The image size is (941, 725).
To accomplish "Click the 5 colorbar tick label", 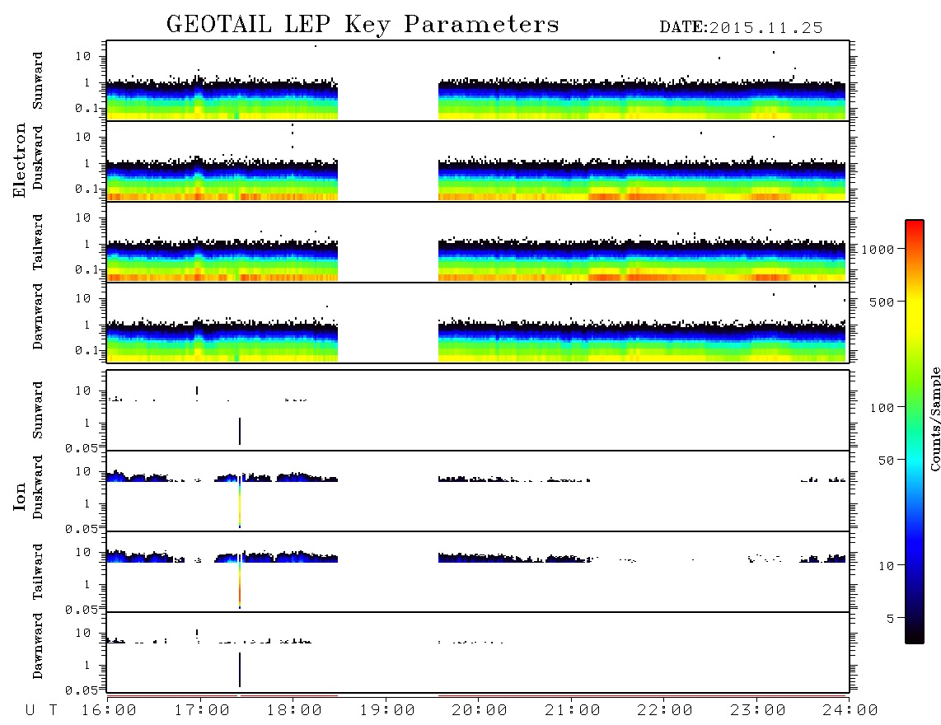I will coord(890,619).
